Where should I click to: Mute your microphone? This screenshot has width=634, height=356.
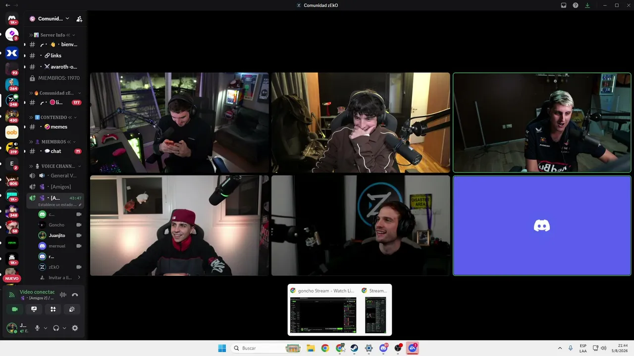click(x=37, y=328)
